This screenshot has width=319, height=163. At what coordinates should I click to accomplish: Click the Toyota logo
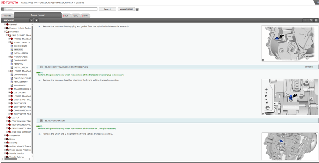pos(10,3)
